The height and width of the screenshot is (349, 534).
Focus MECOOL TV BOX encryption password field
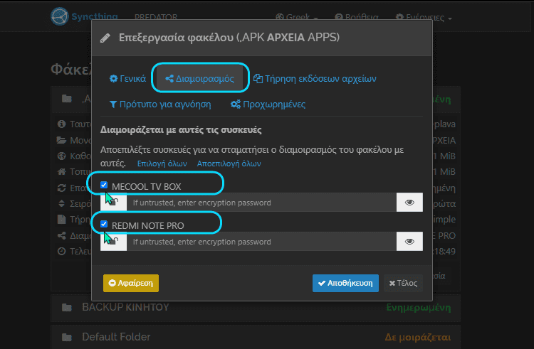click(261, 203)
